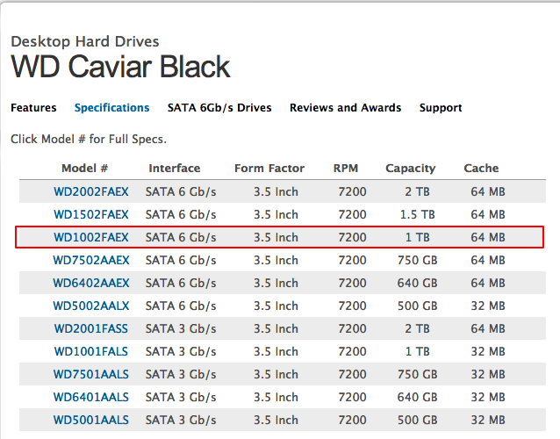Select the Specifications tab
Viewport: 560px width, 439px height.
[111, 108]
